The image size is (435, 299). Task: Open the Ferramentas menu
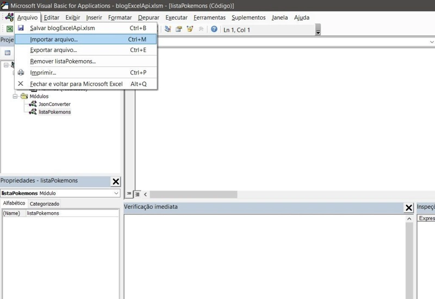coord(209,17)
